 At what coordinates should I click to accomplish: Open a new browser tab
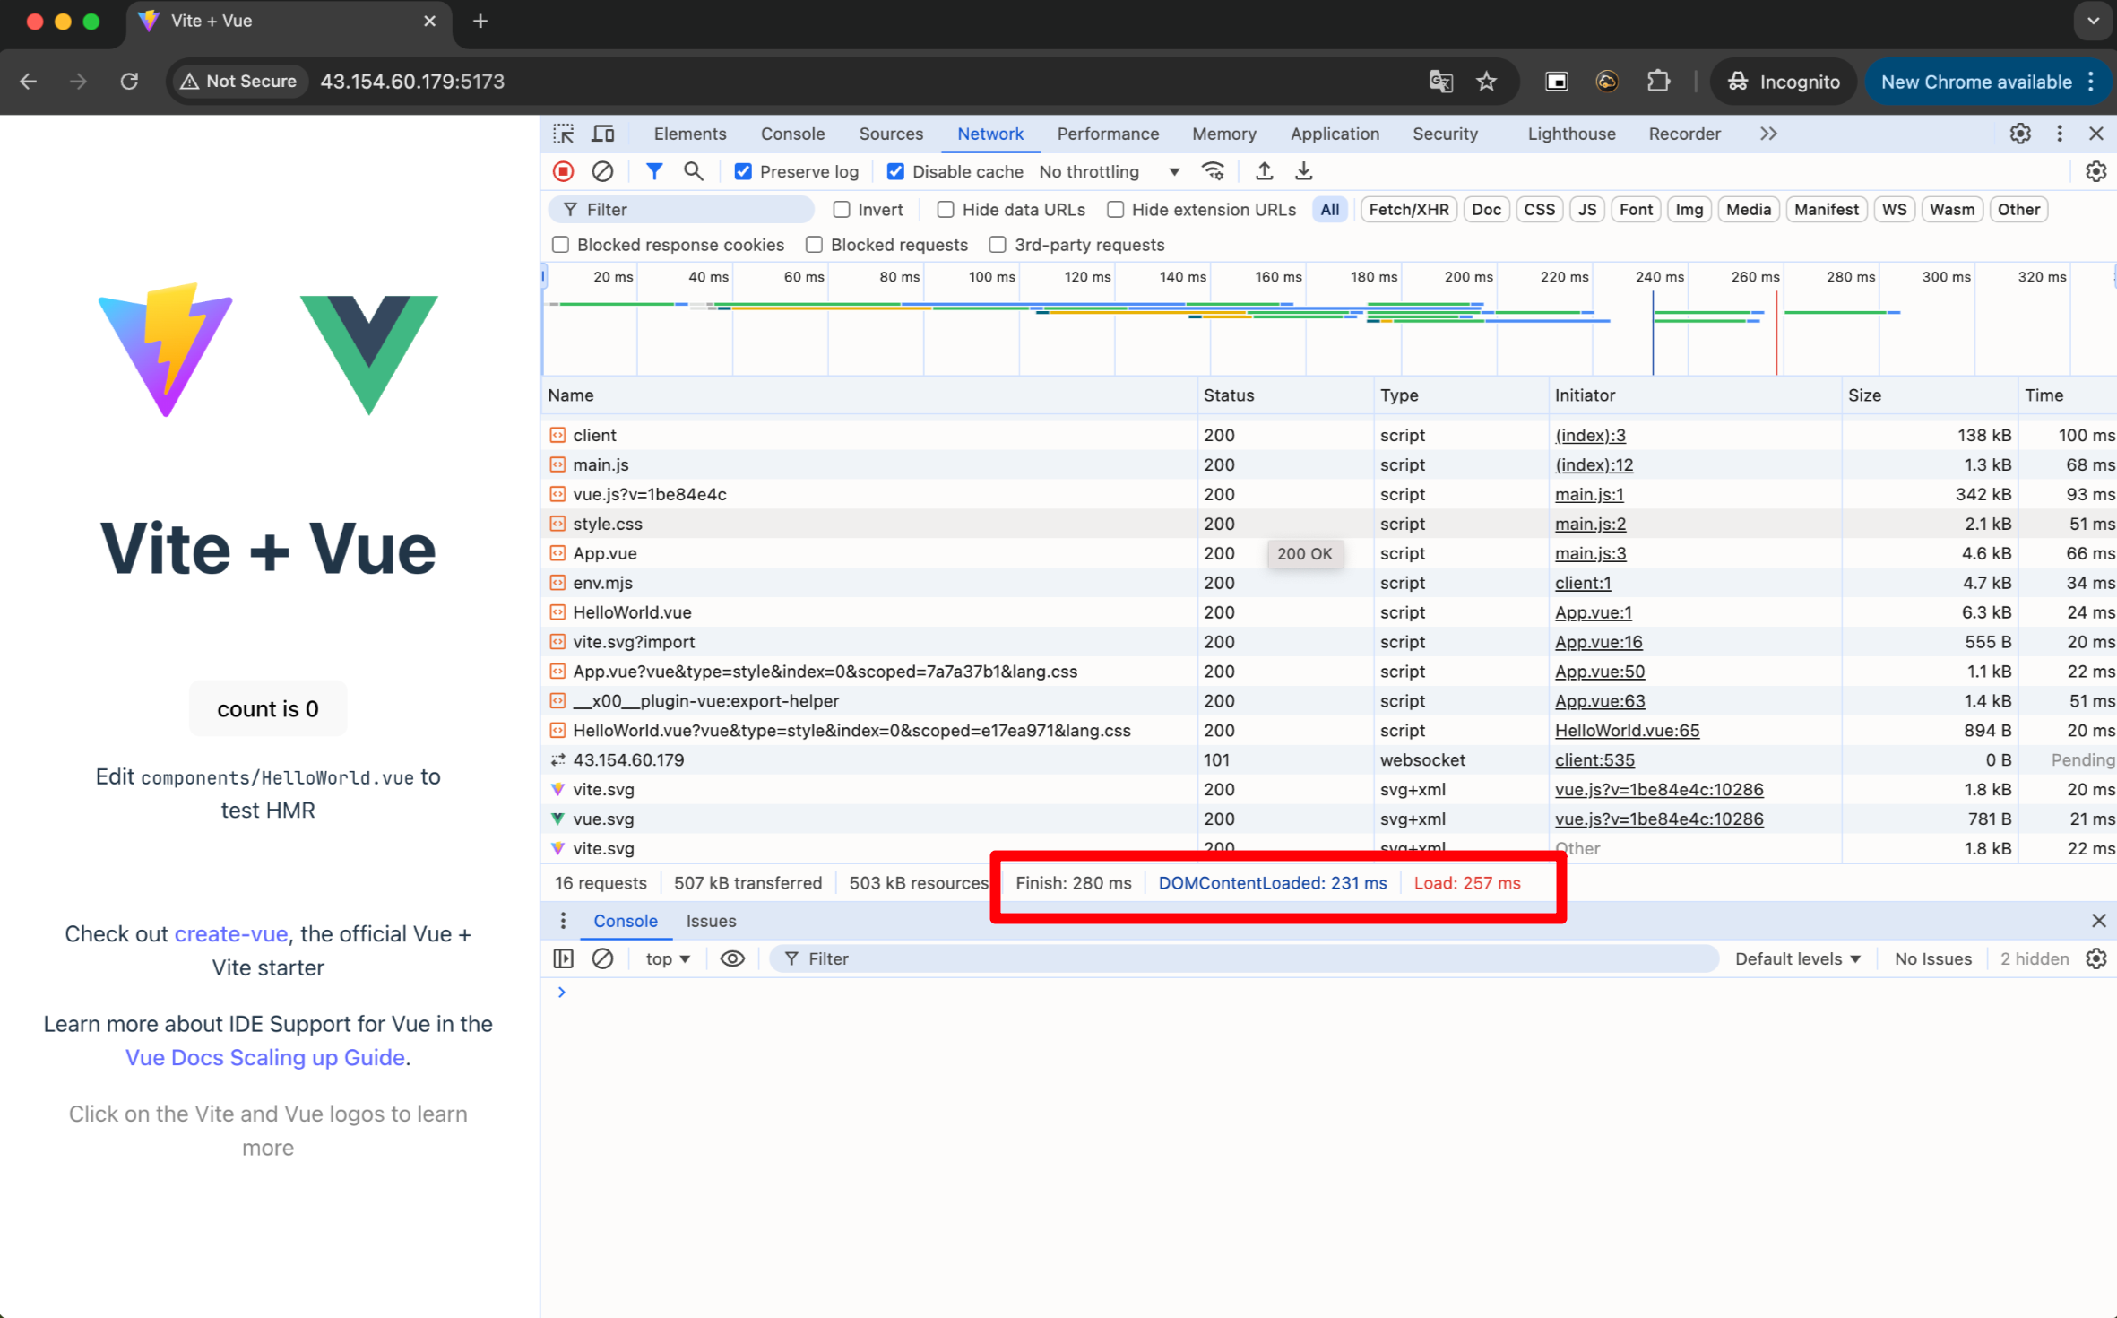480,21
